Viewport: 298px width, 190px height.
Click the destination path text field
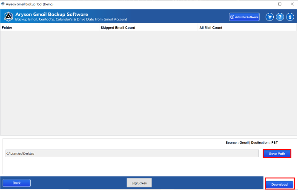[132, 153]
